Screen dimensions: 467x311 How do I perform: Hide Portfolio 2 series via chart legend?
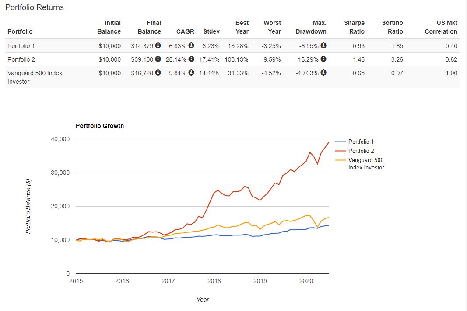361,151
